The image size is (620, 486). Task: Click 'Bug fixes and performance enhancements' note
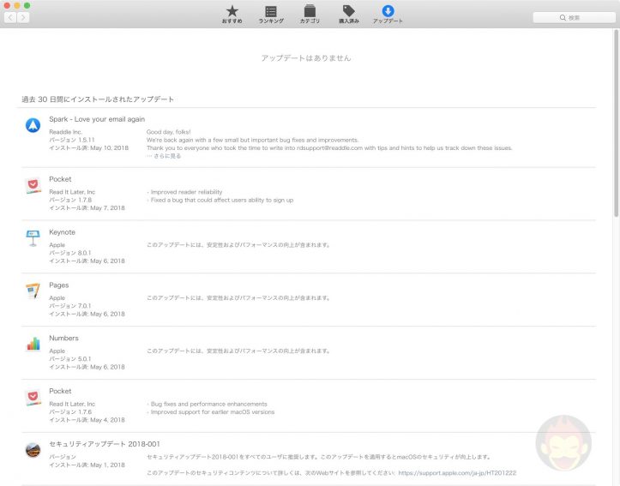click(x=208, y=405)
